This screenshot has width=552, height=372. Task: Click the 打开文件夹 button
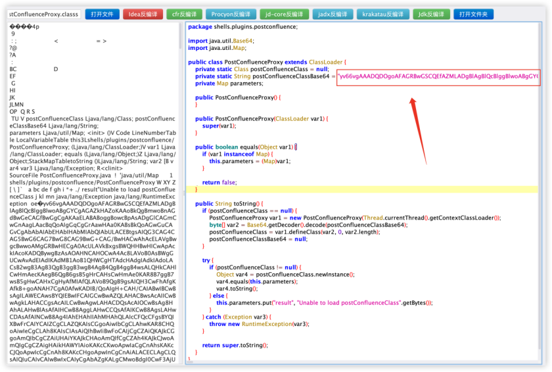click(x=474, y=14)
